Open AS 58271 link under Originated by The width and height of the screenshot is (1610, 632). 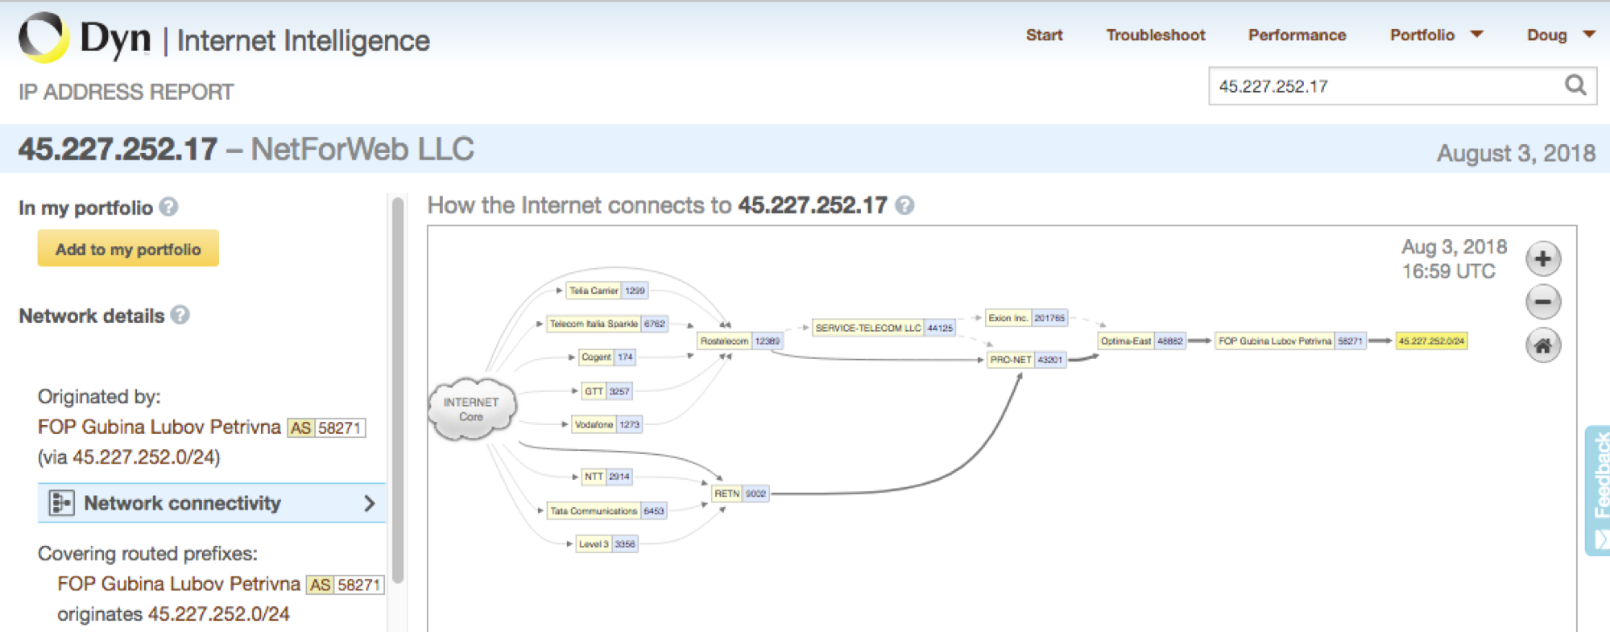(326, 428)
